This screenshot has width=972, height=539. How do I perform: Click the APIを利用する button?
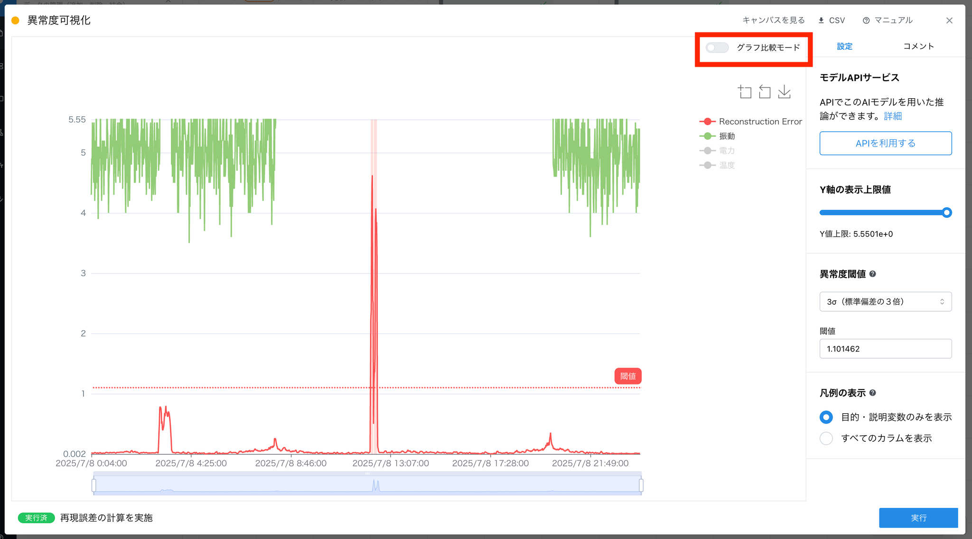pos(885,143)
